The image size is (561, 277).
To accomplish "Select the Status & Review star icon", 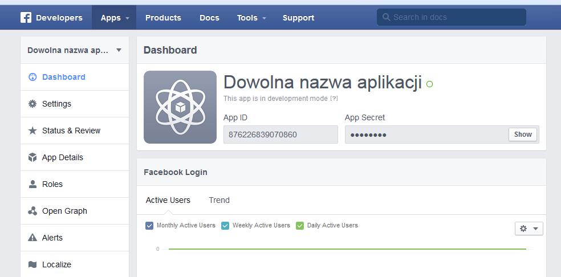I will click(32, 131).
